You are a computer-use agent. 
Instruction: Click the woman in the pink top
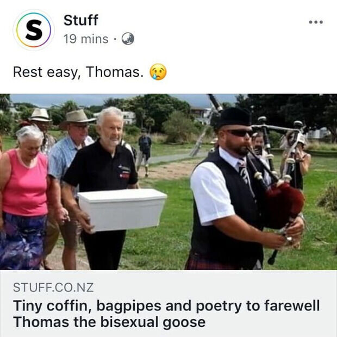pyautogui.click(x=23, y=197)
